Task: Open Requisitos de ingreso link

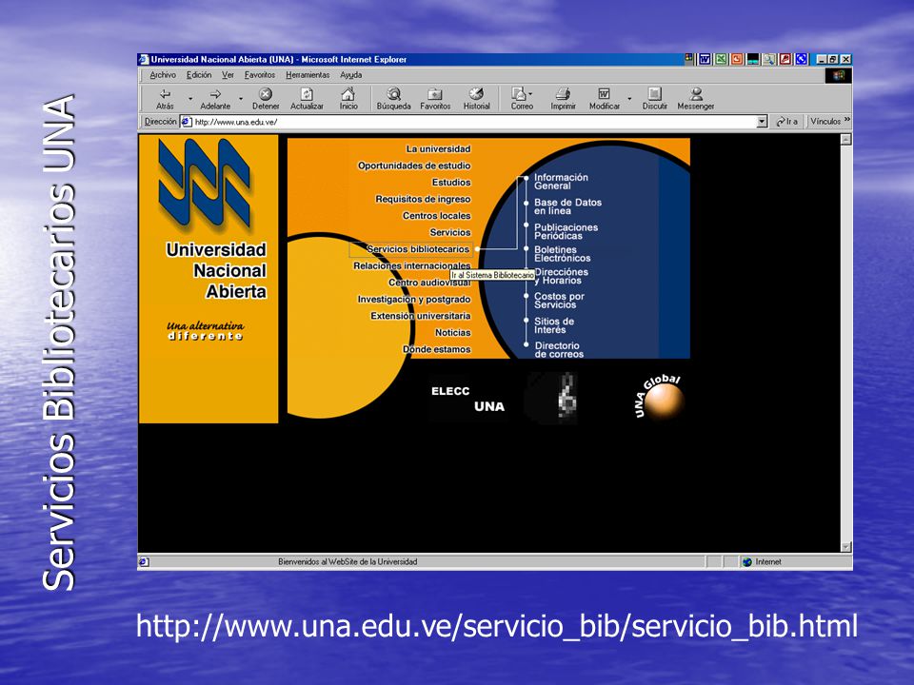Action: point(423,199)
